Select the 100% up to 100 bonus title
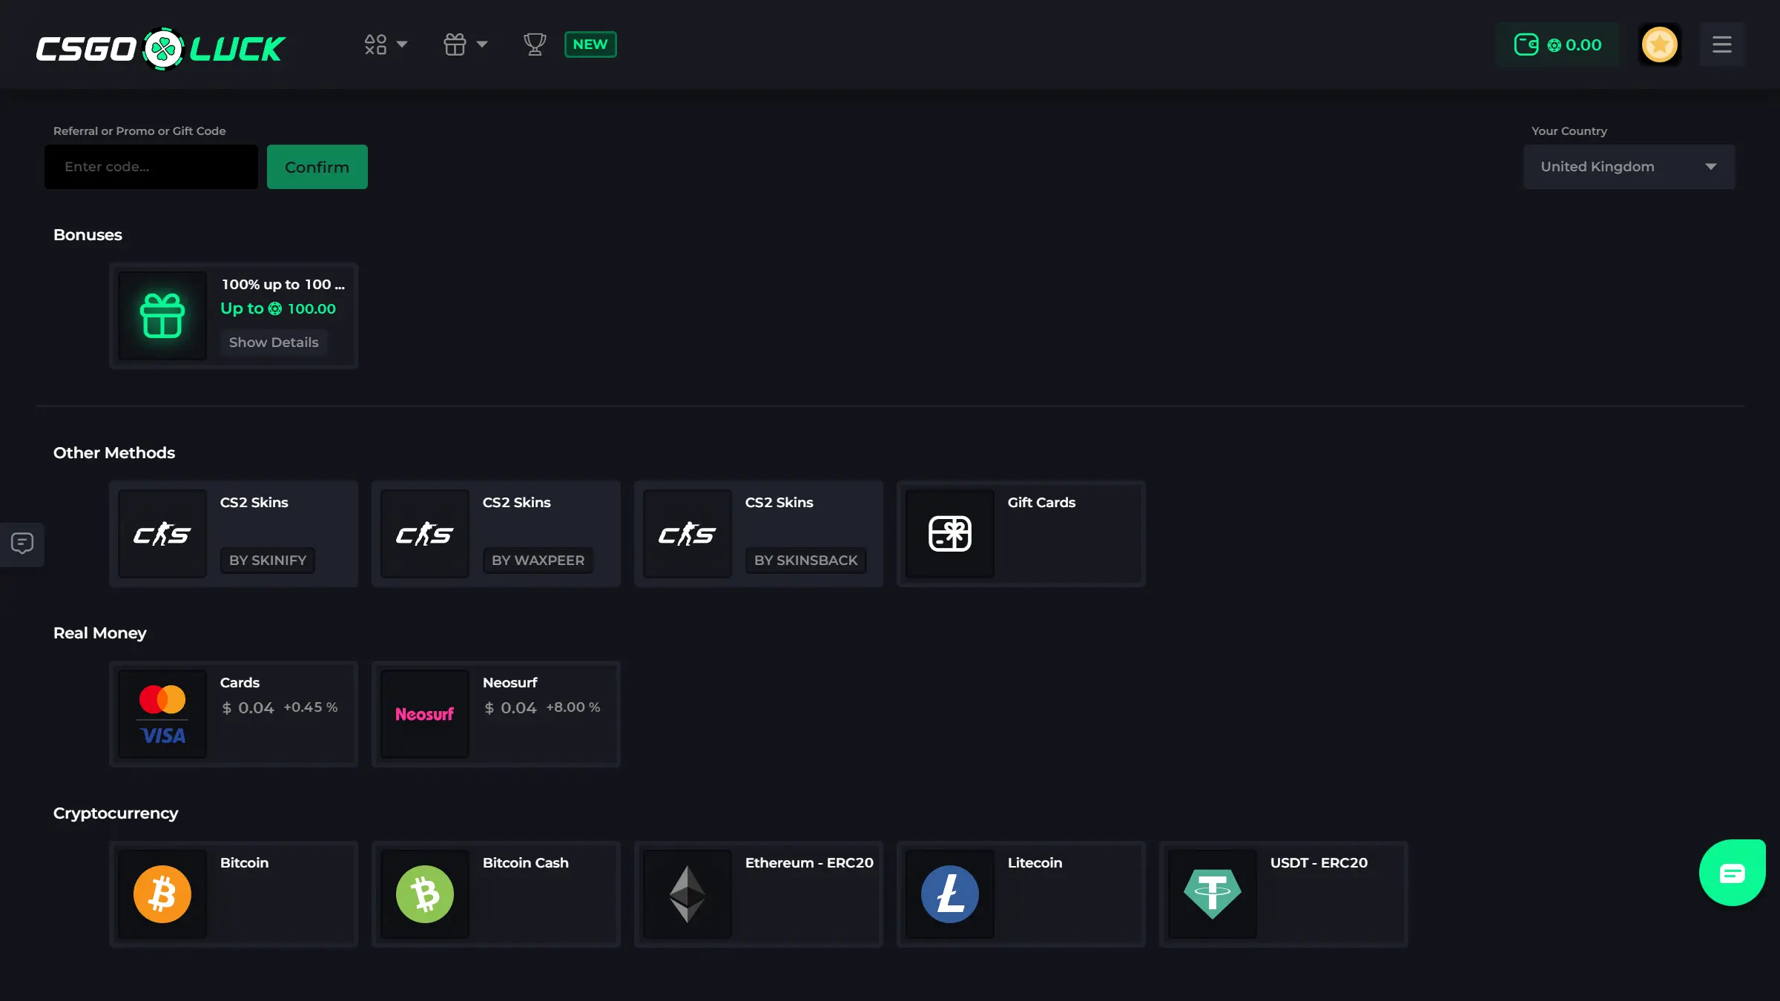The height and width of the screenshot is (1001, 1780). coord(283,285)
